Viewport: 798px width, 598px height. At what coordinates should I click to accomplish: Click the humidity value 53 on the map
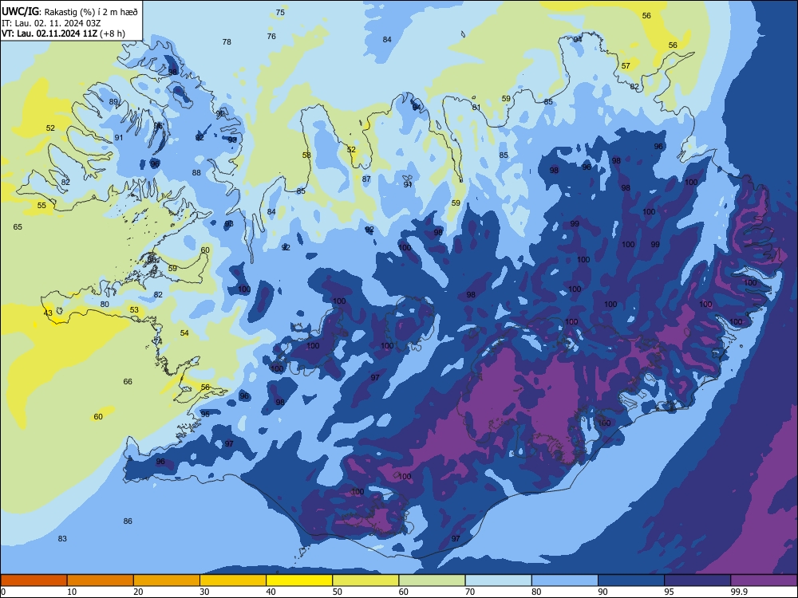pos(134,309)
